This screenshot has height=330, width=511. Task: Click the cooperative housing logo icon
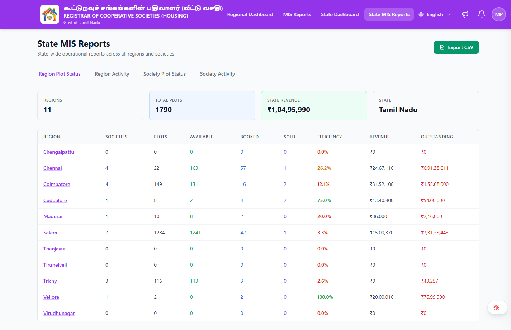49,14
